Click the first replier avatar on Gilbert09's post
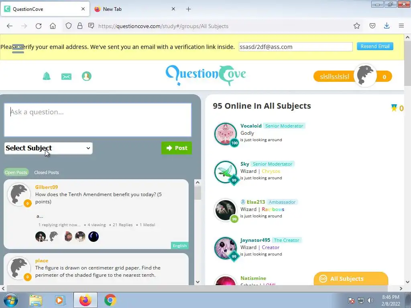Image resolution: width=411 pixels, height=308 pixels. coord(41,237)
